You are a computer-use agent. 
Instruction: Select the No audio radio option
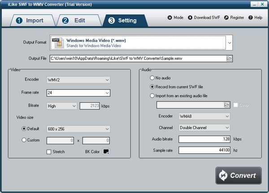click(x=152, y=77)
